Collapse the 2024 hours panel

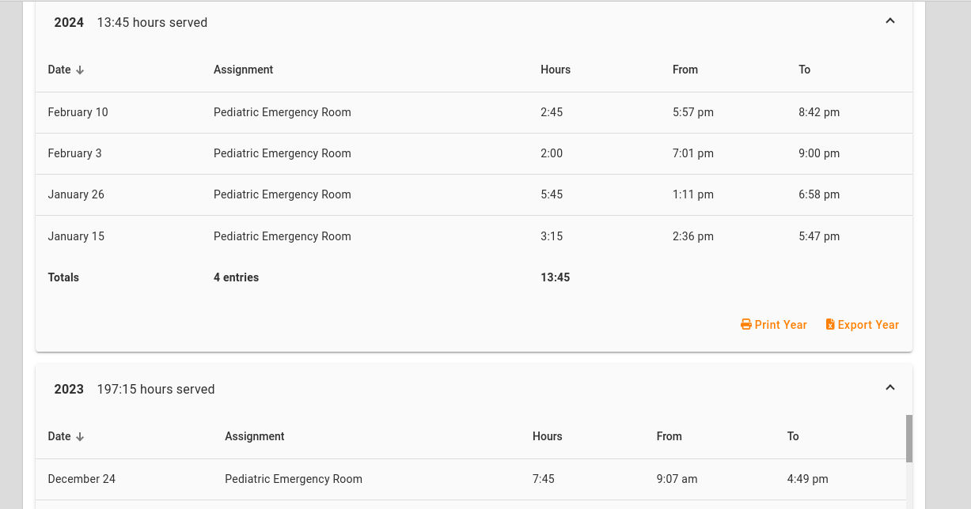[x=889, y=21]
